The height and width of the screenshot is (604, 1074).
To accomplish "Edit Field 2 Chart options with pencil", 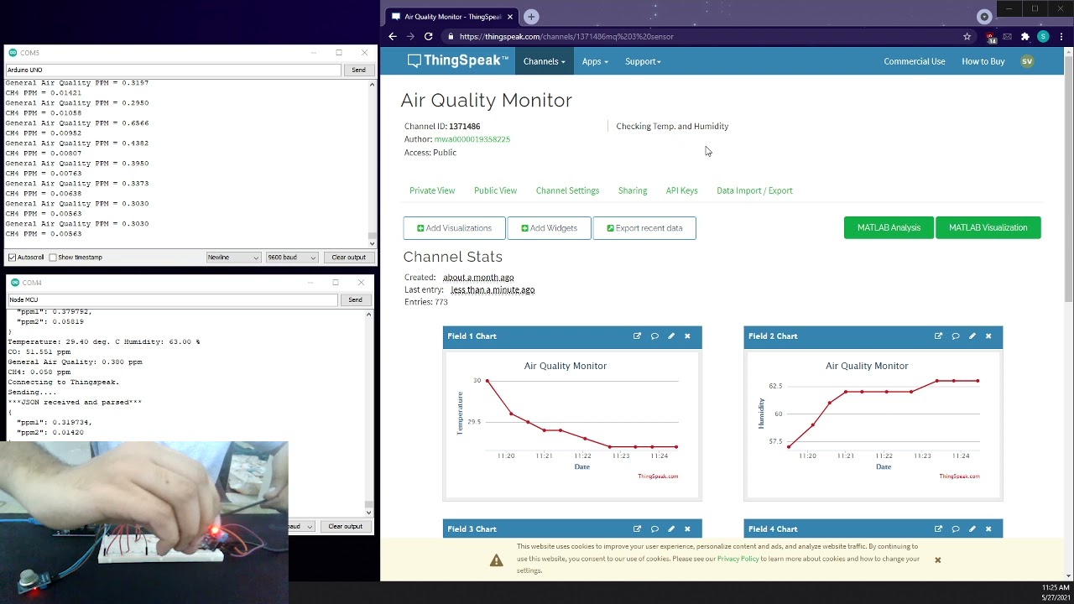I will tap(972, 336).
